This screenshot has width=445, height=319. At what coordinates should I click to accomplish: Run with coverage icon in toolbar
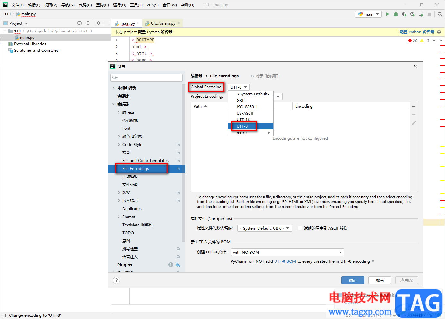click(404, 14)
